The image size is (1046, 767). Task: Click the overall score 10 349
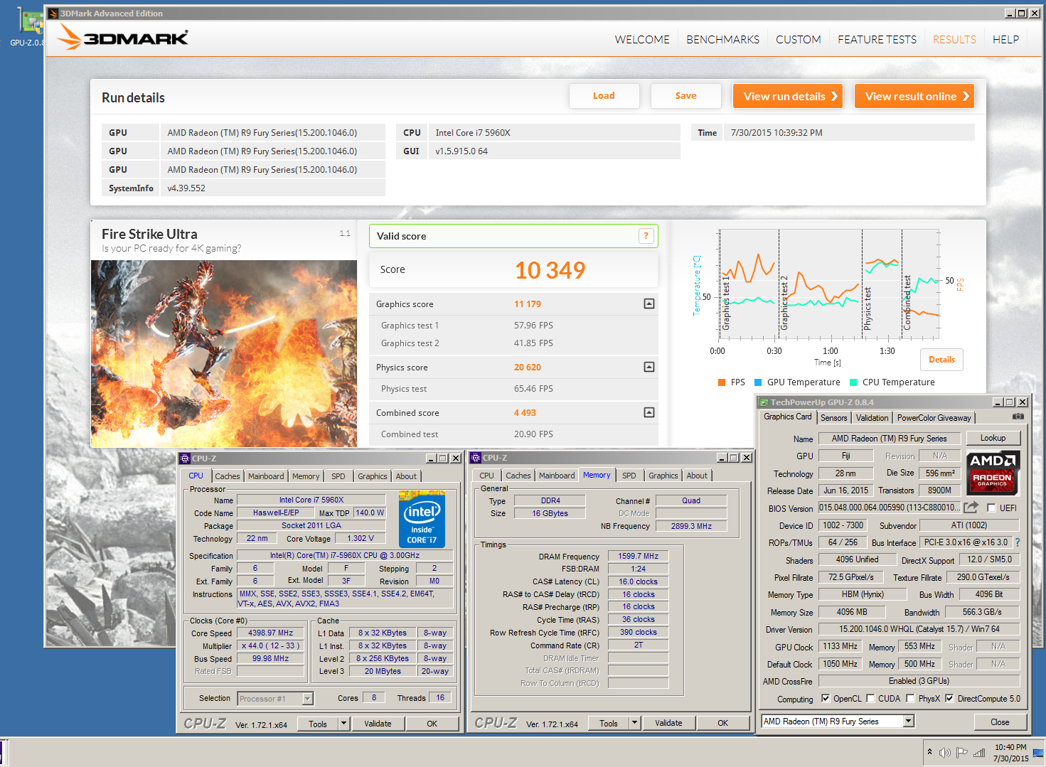(x=550, y=270)
